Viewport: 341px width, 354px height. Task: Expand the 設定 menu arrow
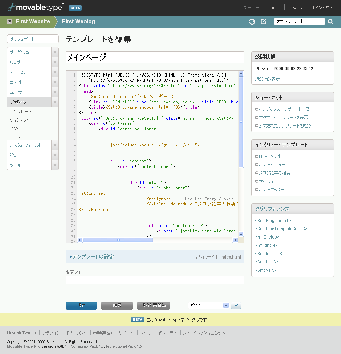coord(55,155)
